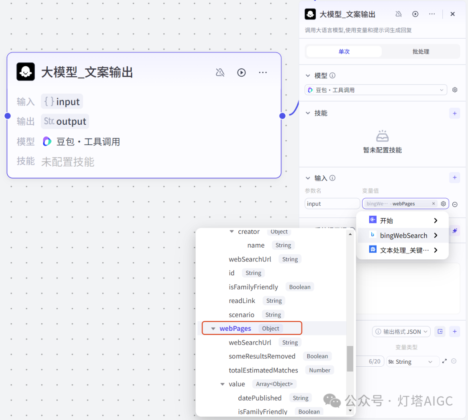
Task: Select 开始 in the variable source menu
Action: click(x=403, y=220)
